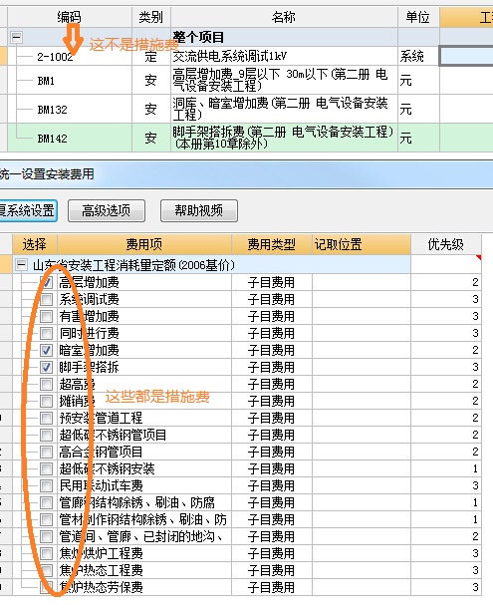493x612 pixels.
Task: Click 脚手架搭拆费 name cell
Action: 284,138
